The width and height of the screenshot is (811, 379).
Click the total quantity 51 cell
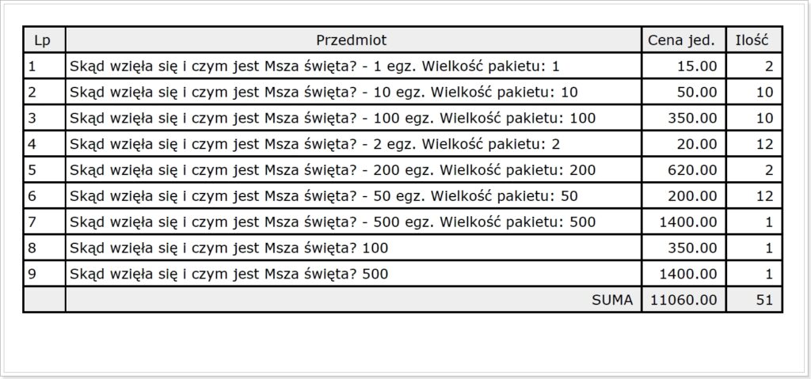(754, 299)
